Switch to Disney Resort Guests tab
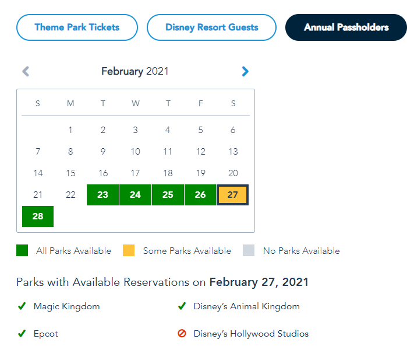The width and height of the screenshot is (407, 346). pos(211,27)
